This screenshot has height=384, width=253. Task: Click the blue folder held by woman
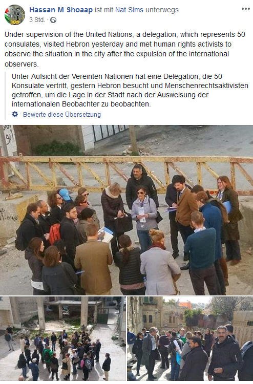(x=227, y=207)
